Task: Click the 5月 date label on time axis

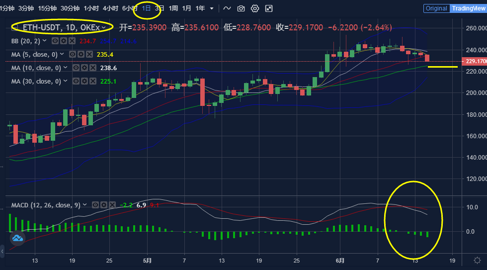Action: coord(147,261)
